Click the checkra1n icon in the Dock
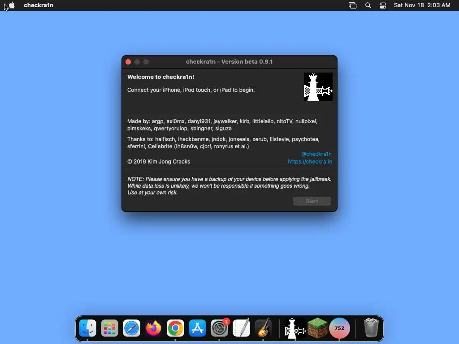Viewport: 459px width, 344px height. pos(295,328)
